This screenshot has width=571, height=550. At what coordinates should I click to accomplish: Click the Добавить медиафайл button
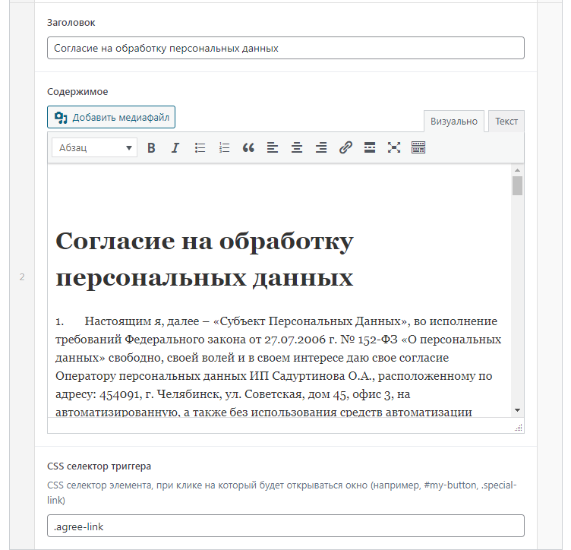[111, 117]
